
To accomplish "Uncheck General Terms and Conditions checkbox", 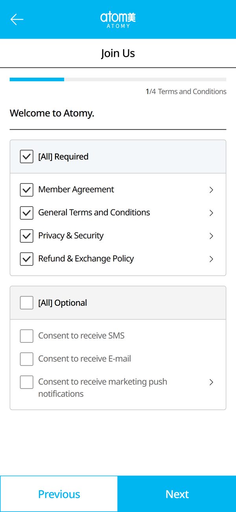I will [27, 213].
